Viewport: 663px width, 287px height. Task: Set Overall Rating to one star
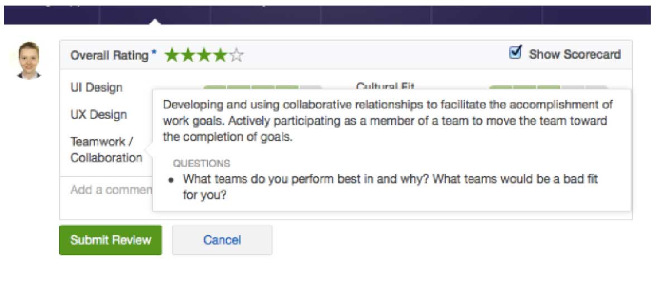(x=172, y=55)
